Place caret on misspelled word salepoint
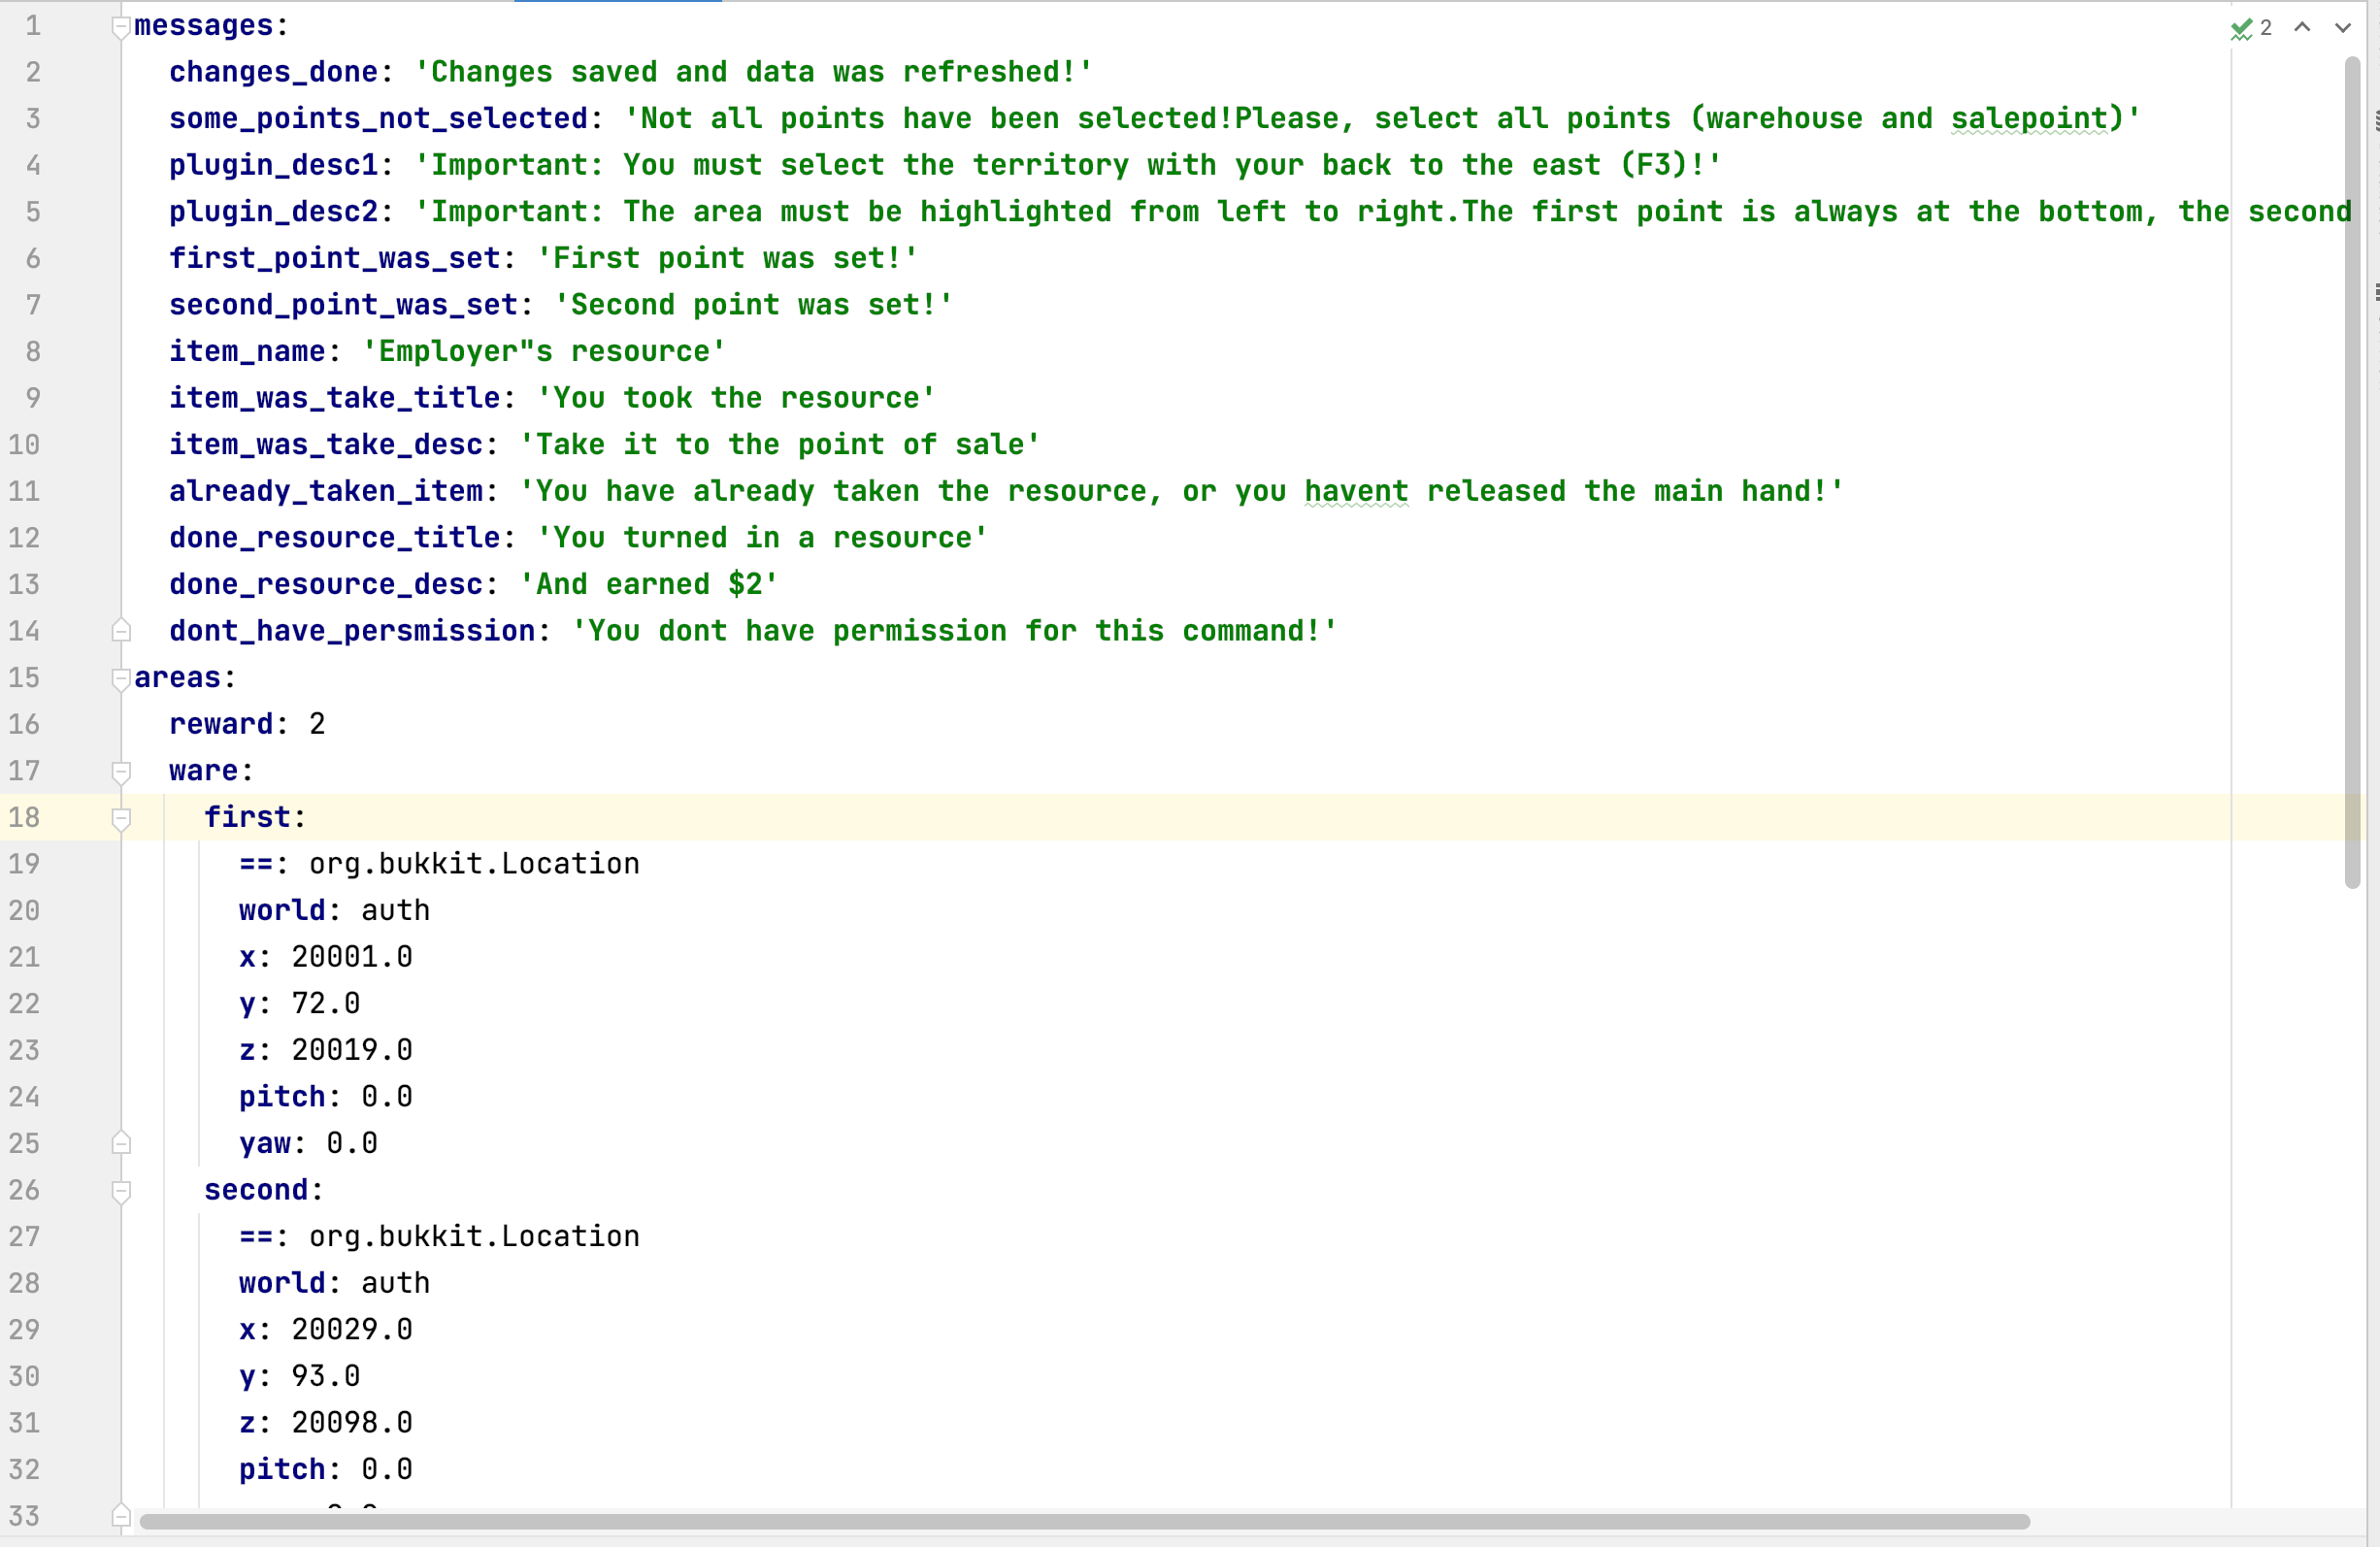The width and height of the screenshot is (2380, 1547). 2029,119
